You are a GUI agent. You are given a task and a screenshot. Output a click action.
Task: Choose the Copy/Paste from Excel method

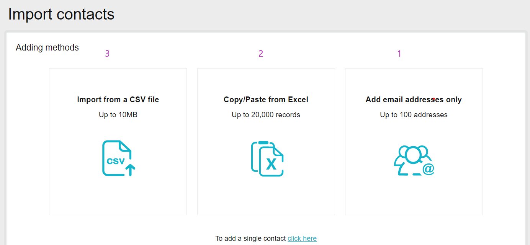pos(266,141)
